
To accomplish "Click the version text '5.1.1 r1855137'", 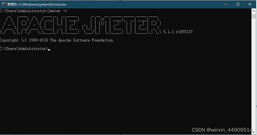I will point(178,32).
